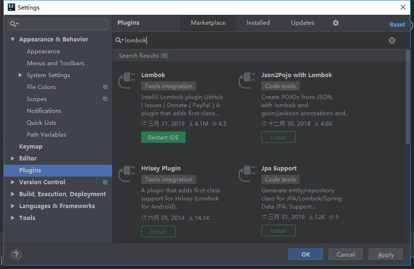Confirm settings with OK button

(305, 254)
